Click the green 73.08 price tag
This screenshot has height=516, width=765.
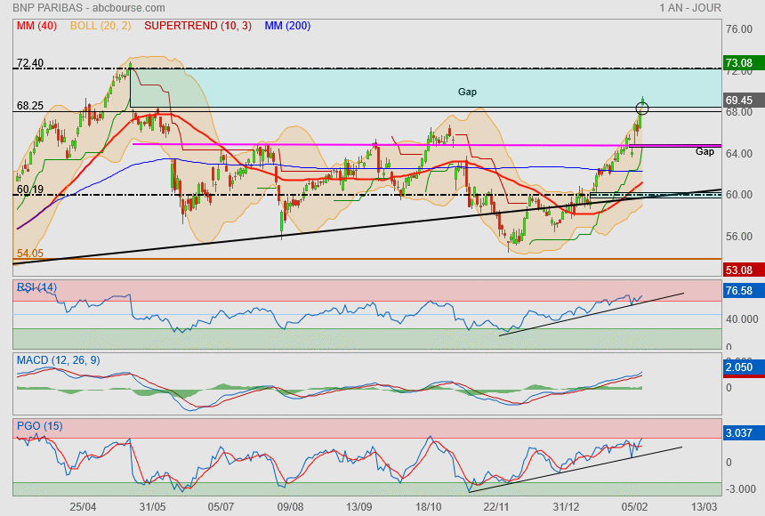click(x=743, y=62)
